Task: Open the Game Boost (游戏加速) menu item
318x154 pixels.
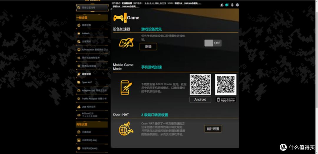Action: pos(92,74)
